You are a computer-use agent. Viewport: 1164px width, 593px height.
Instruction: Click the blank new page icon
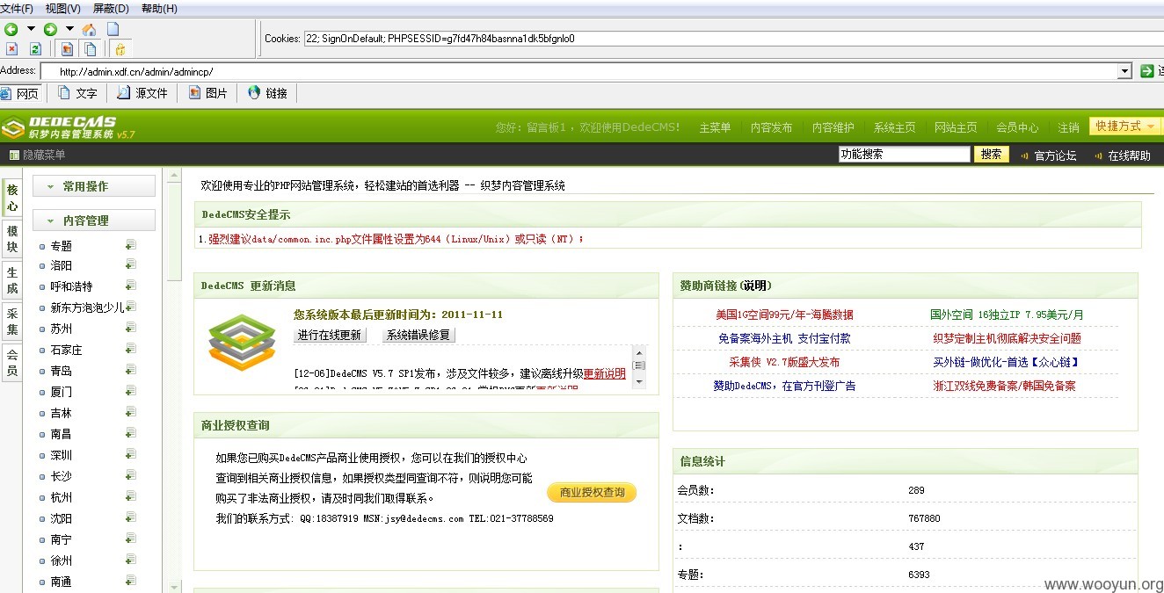(113, 29)
